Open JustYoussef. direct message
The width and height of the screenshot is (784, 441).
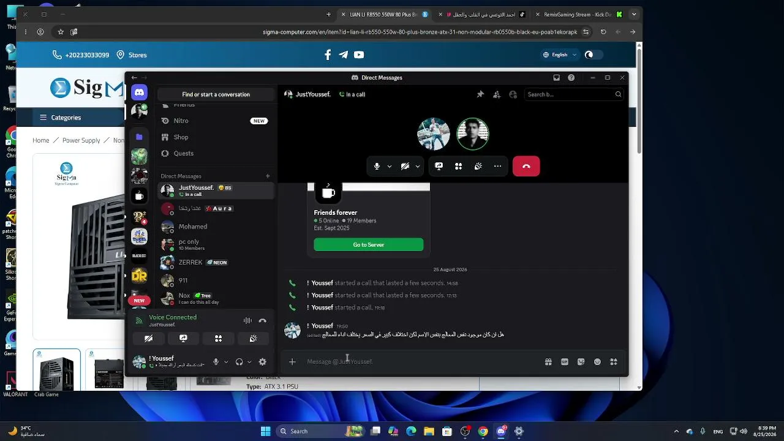214,190
